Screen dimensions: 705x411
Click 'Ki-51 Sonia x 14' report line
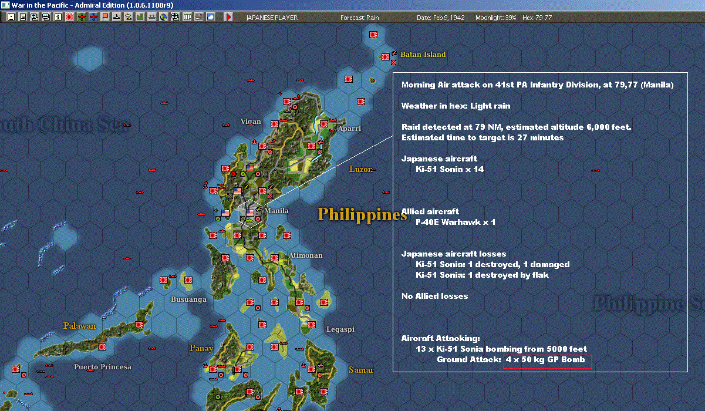click(x=450, y=170)
